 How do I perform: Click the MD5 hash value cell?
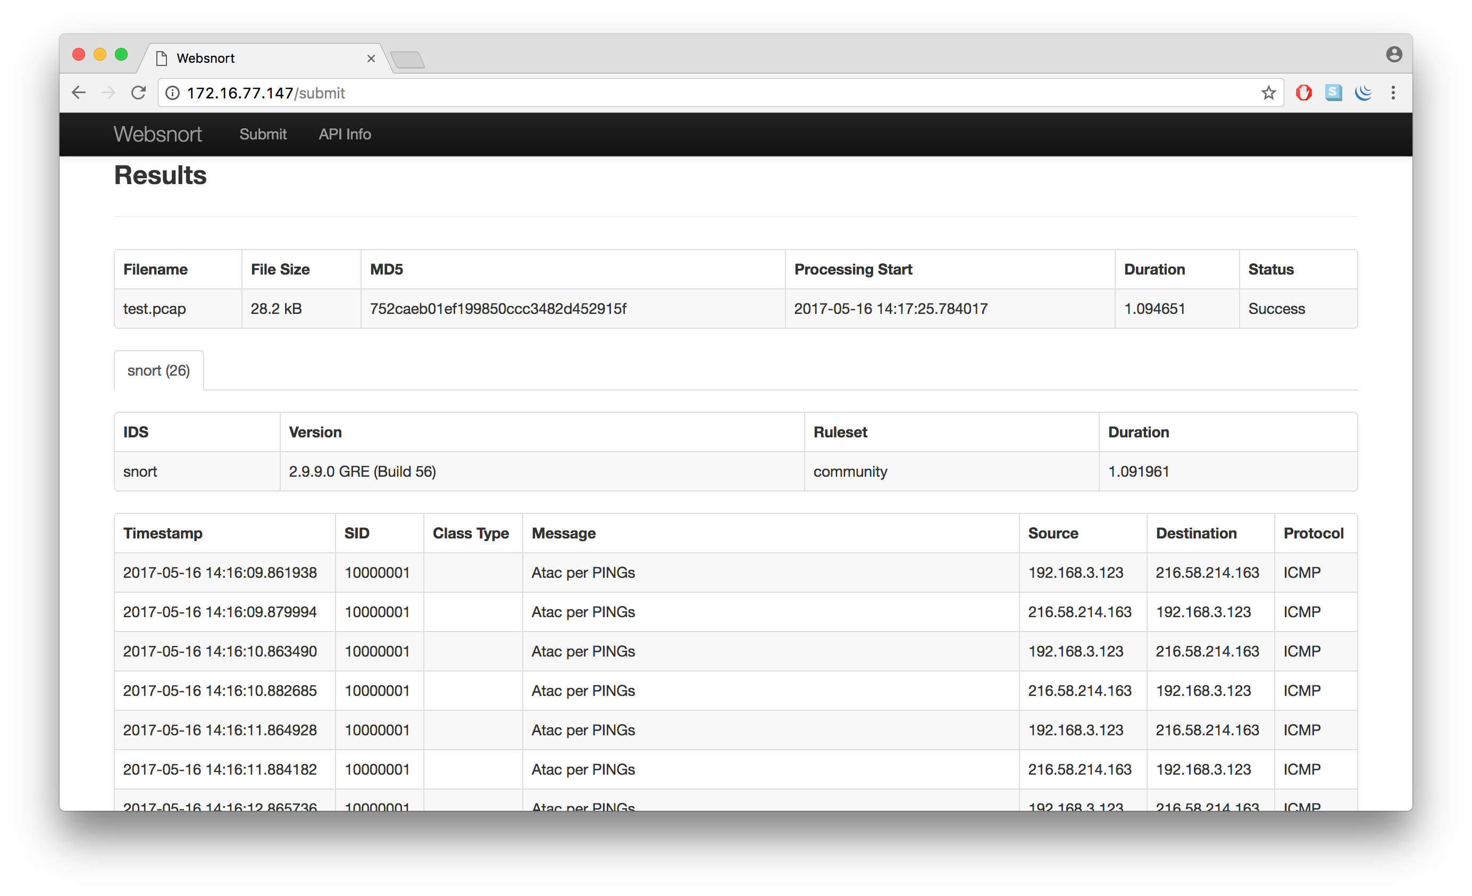498,309
